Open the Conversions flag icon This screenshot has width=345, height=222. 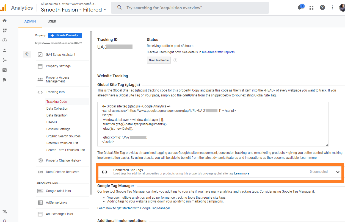click(4, 80)
